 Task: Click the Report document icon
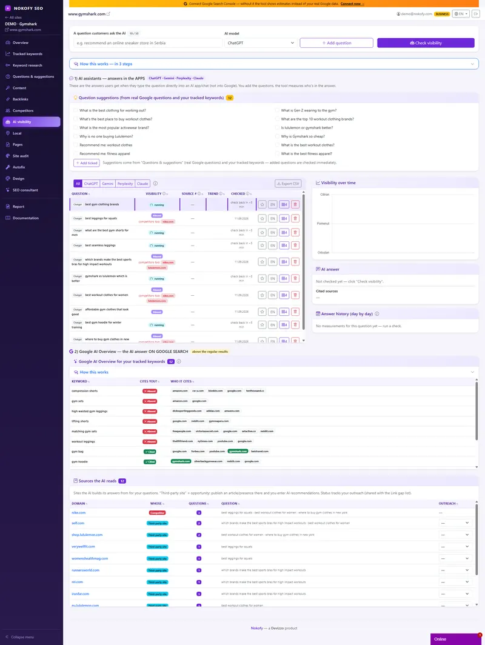8,207
